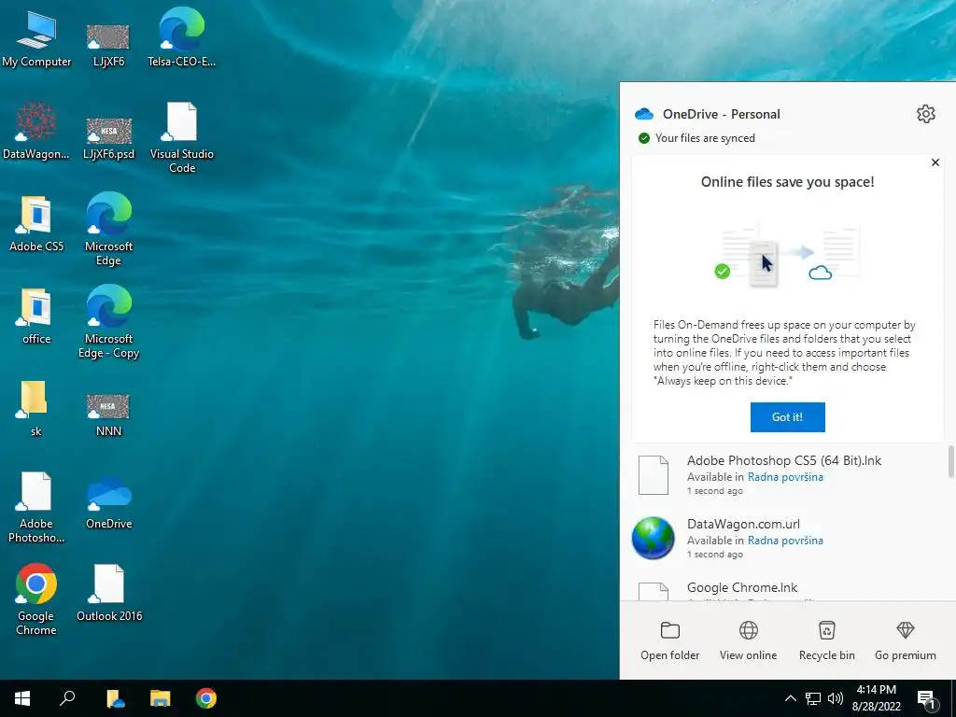Select DataWagon.com.url file entry
Viewport: 956px width, 717px height.
(783, 539)
